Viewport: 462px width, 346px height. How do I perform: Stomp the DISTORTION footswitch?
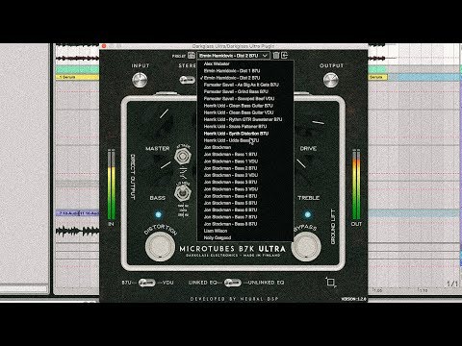click(160, 246)
